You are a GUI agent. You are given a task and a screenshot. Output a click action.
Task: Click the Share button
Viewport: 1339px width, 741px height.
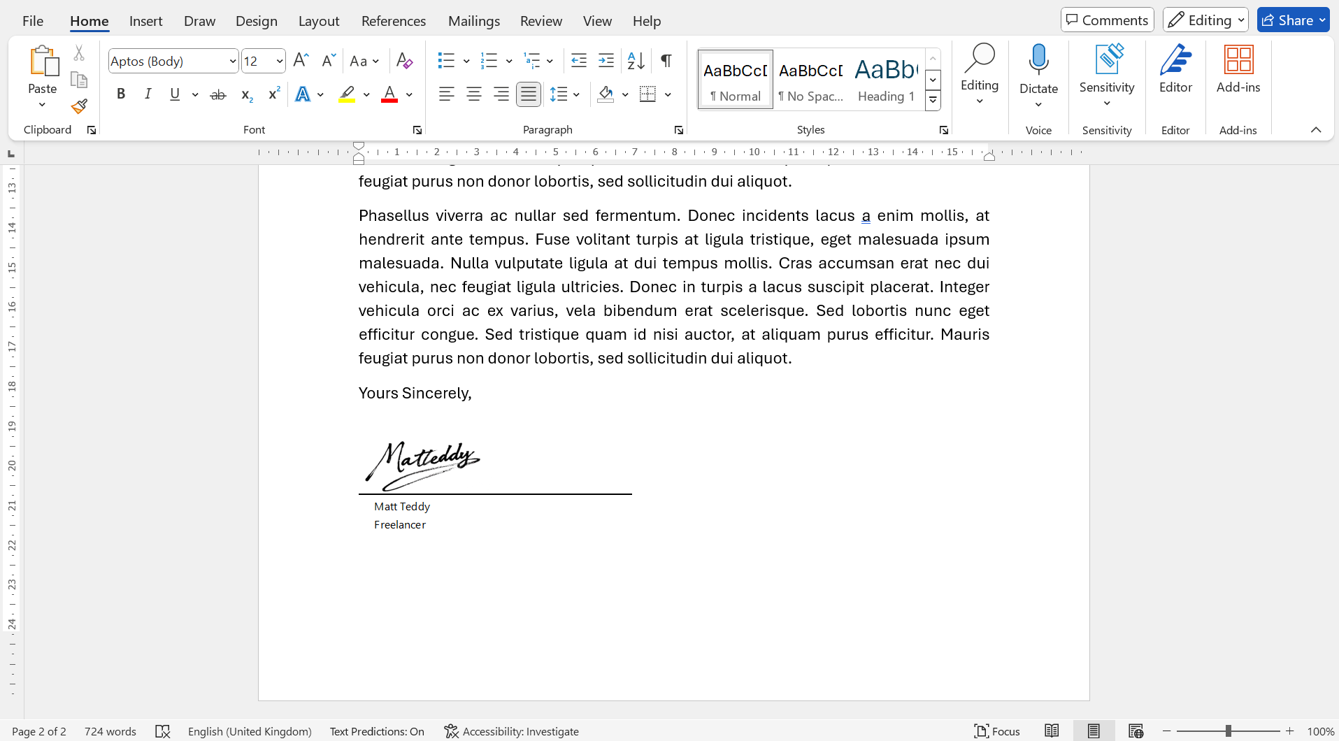point(1293,20)
